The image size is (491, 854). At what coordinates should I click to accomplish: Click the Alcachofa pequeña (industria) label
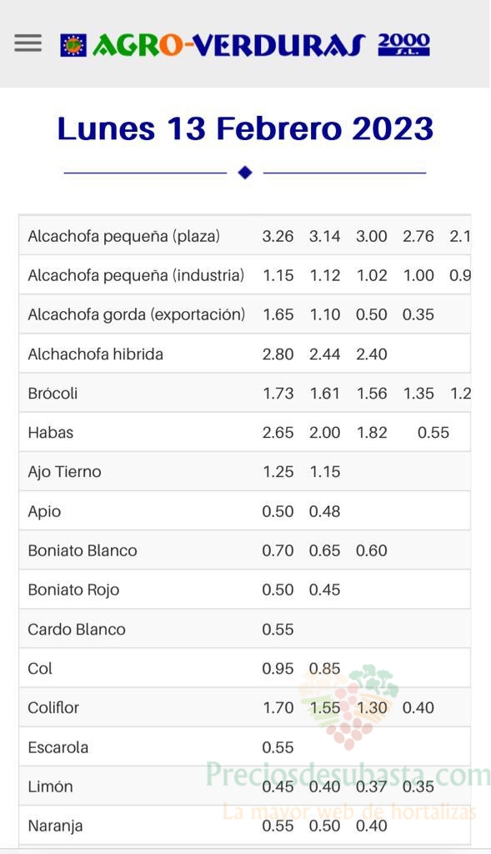136,275
